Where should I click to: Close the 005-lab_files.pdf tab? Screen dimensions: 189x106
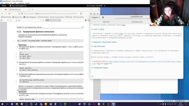[x=29, y=9]
